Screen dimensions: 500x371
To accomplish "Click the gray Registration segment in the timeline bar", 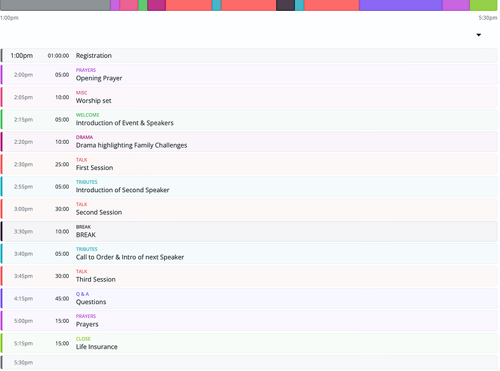I will (55, 5).
